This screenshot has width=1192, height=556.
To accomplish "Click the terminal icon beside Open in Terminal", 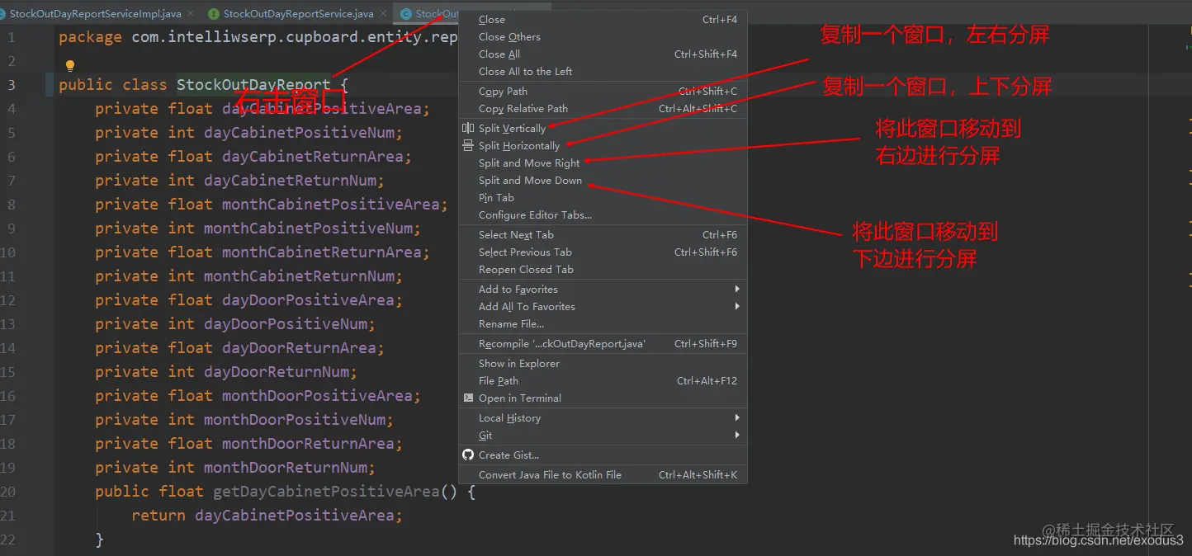I will pyautogui.click(x=468, y=398).
